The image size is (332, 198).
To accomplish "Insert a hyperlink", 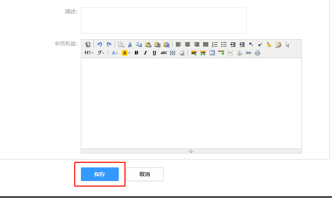I will tap(248, 53).
